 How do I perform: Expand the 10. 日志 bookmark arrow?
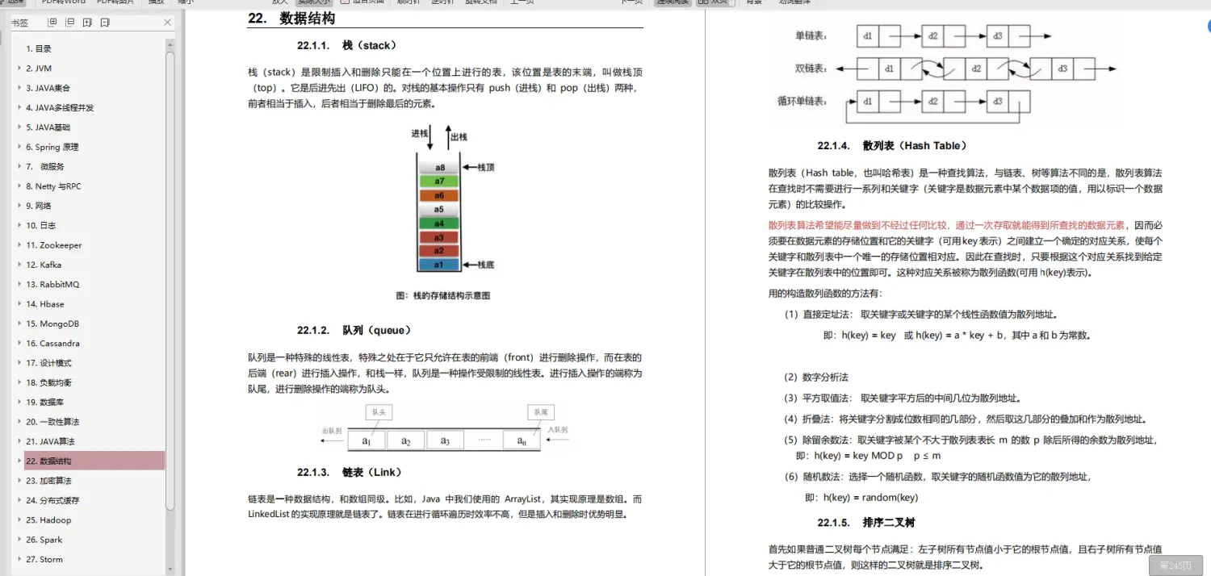[19, 225]
